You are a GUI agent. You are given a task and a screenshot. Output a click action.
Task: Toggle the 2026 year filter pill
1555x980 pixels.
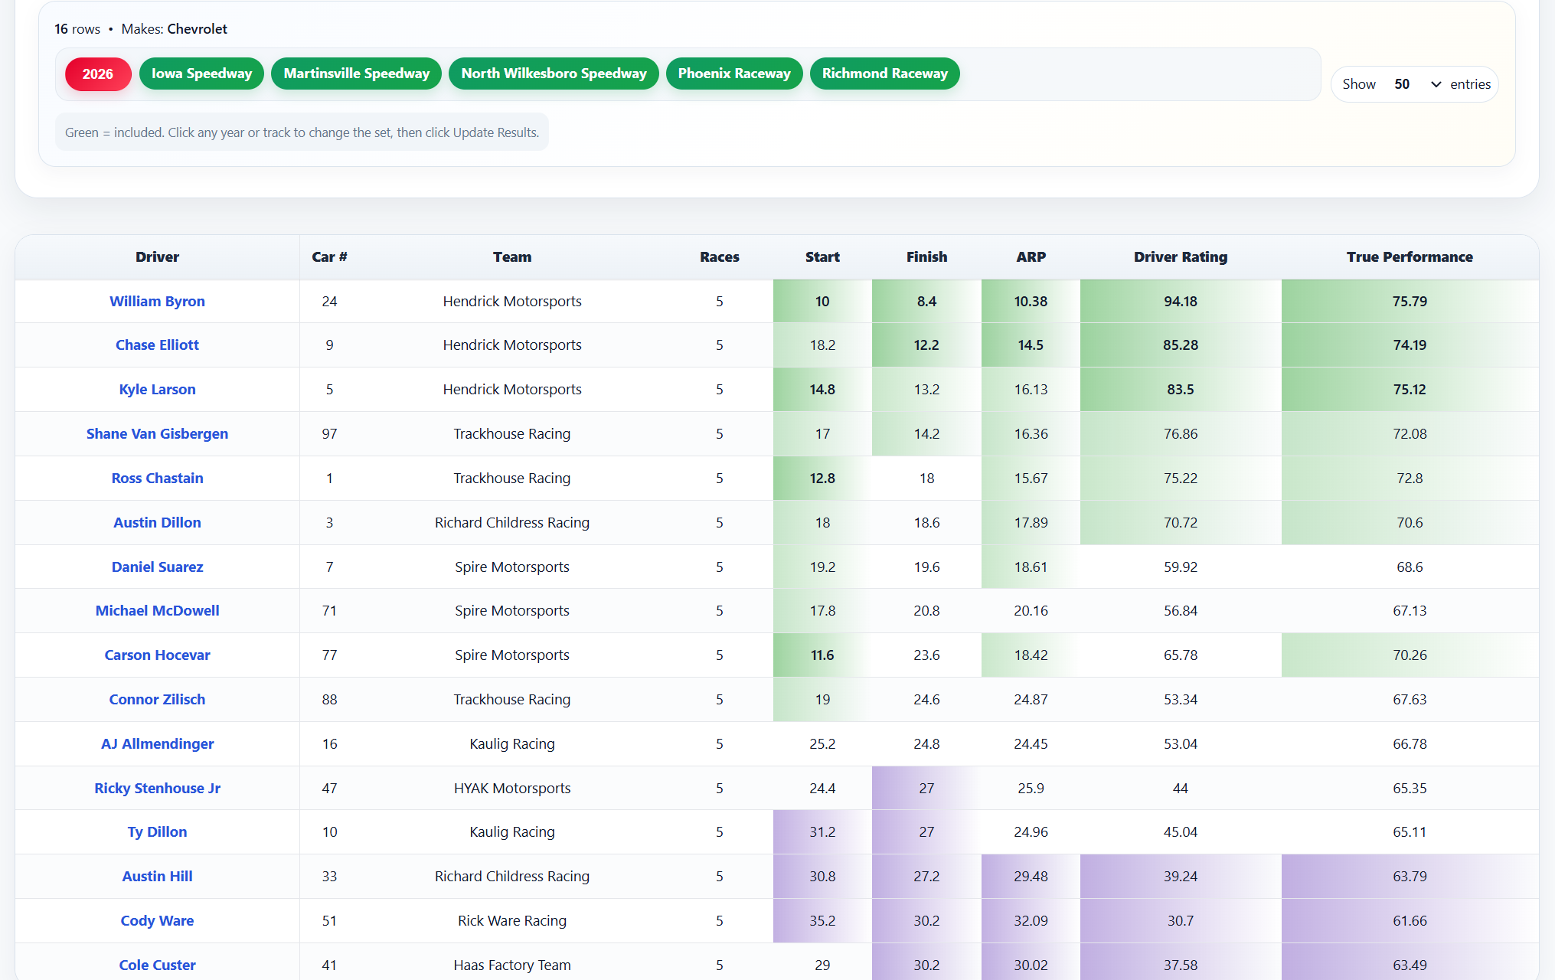tap(98, 73)
